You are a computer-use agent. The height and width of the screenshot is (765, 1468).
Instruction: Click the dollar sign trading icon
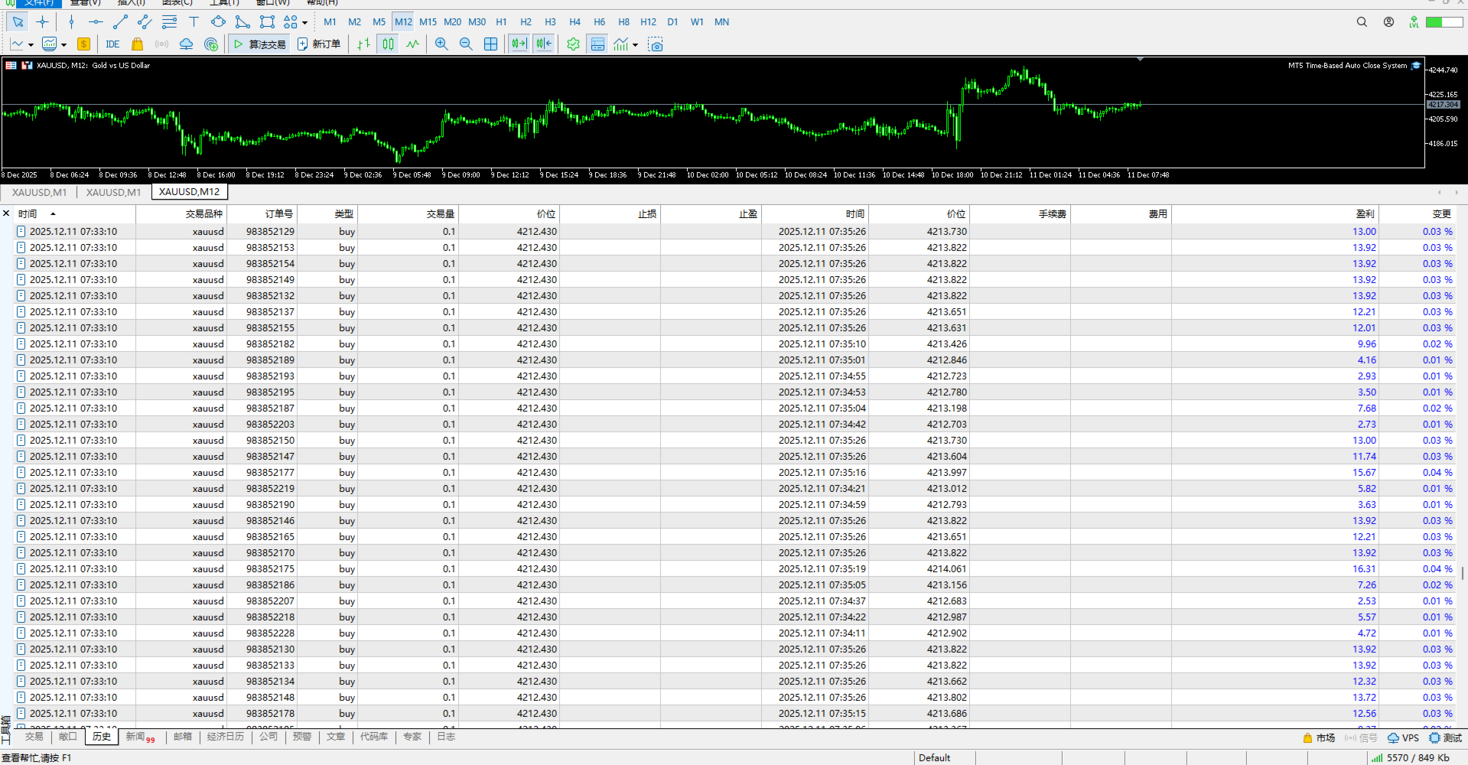[84, 44]
